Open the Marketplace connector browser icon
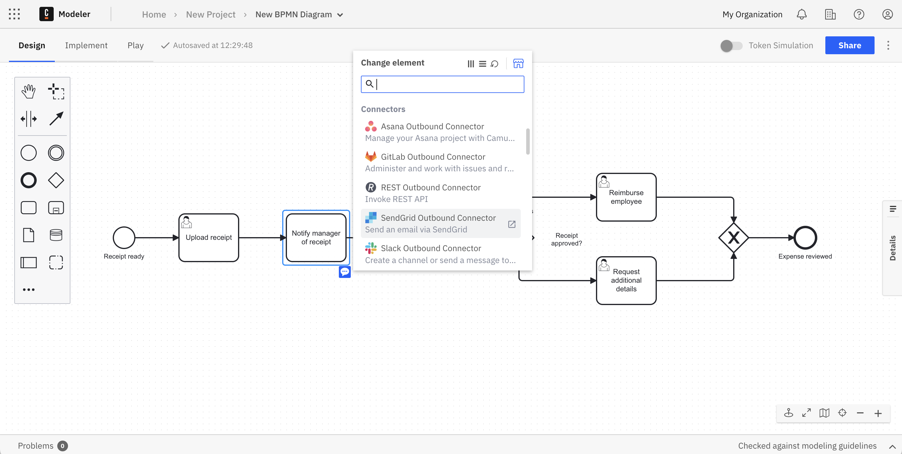902x454 pixels. 518,63
